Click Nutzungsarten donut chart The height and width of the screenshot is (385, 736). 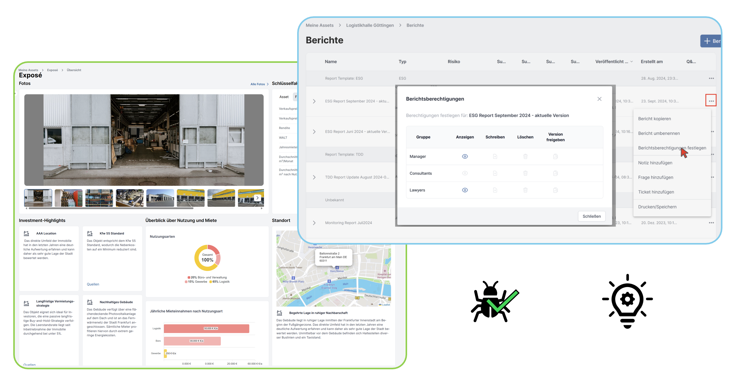207,258
